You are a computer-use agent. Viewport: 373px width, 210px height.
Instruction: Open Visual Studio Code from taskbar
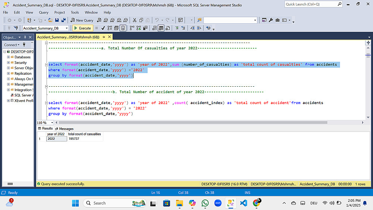click(x=243, y=203)
